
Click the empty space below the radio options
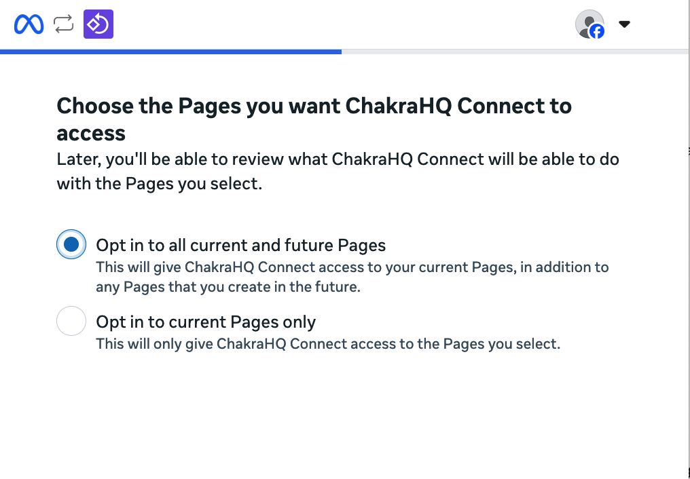coord(340,414)
